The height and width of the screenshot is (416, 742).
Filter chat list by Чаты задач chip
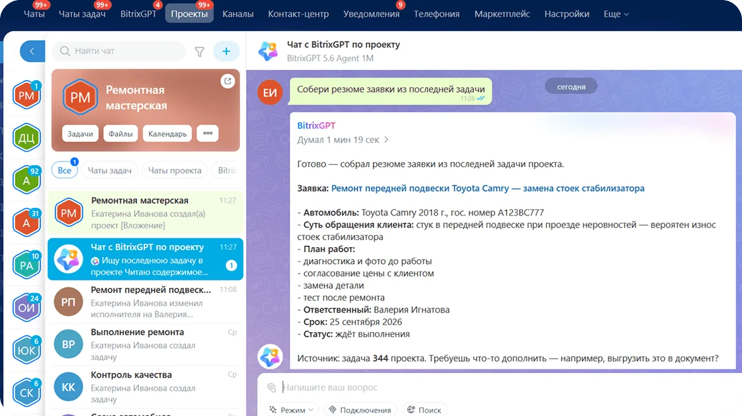click(110, 170)
